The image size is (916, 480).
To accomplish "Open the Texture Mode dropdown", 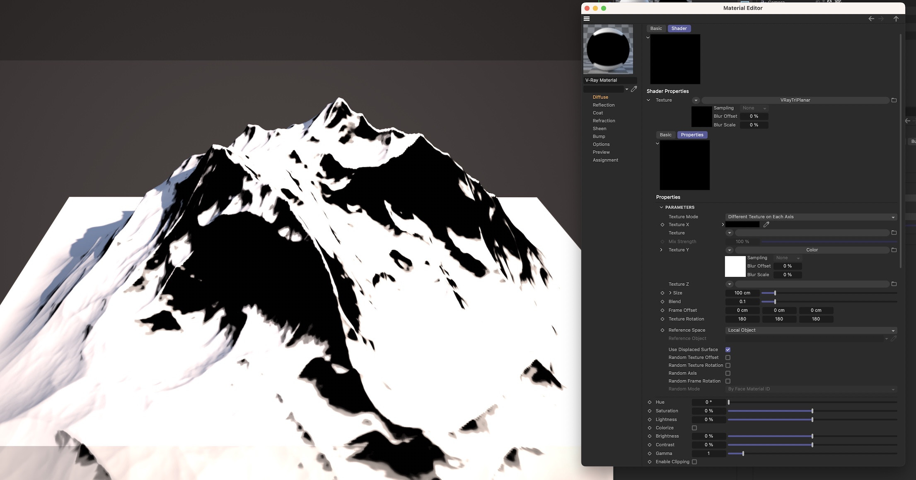I will 811,217.
